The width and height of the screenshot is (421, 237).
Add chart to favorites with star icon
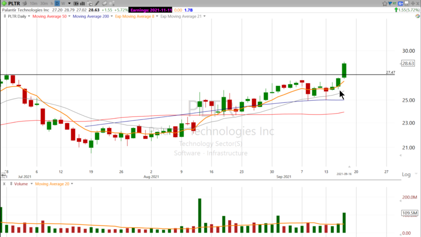pos(385,4)
